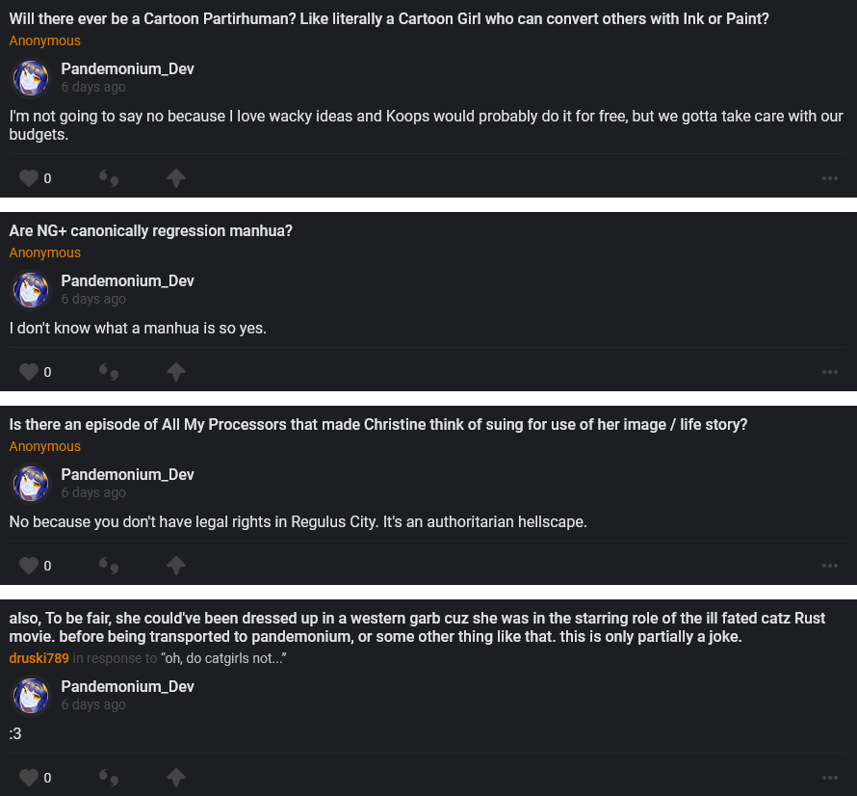Click the Pandemonium_Dev avatar on first answer

coord(31,77)
